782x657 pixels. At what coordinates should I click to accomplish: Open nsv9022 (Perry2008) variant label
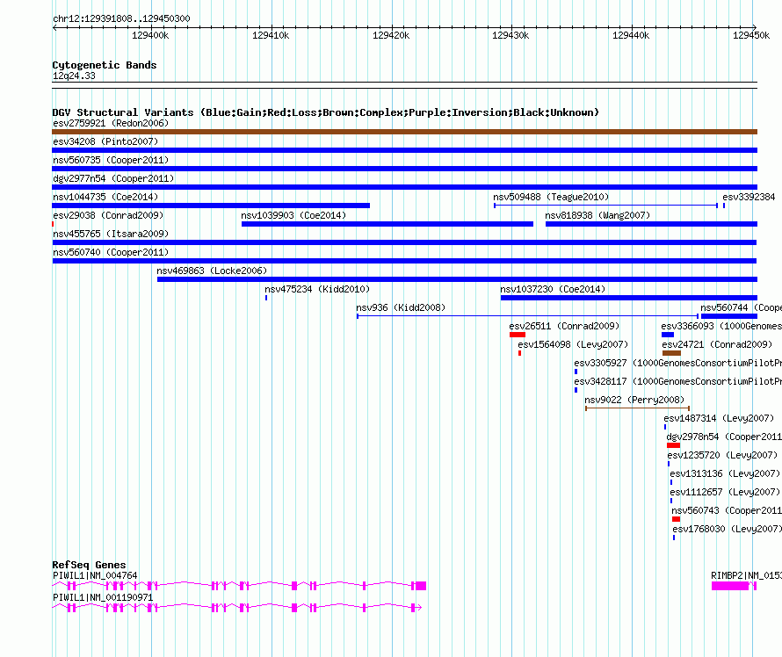(634, 400)
